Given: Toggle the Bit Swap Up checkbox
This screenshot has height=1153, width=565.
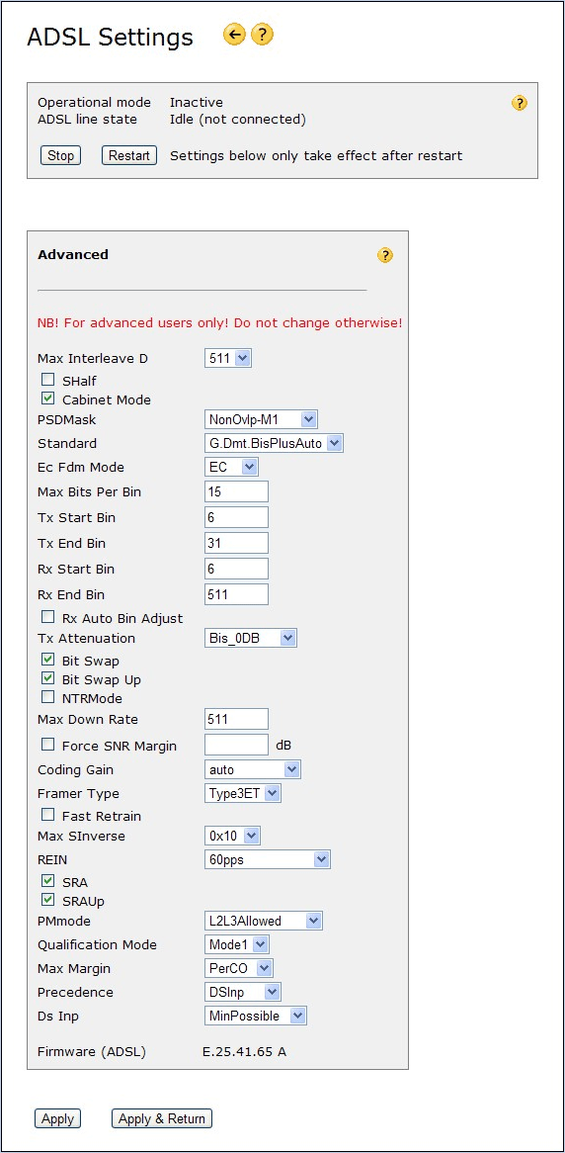Looking at the screenshot, I should click(47, 678).
